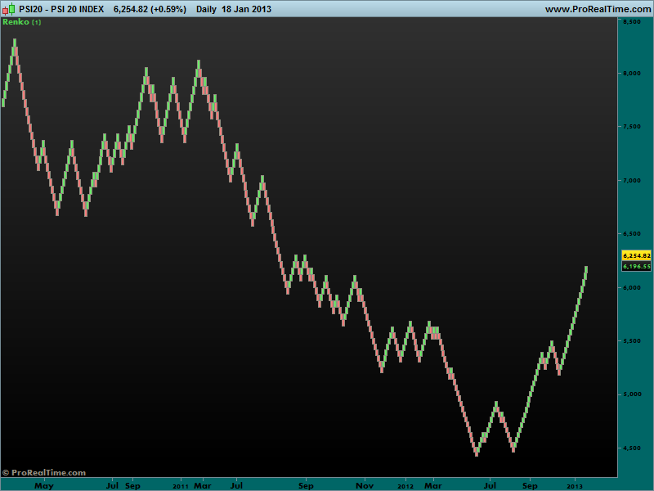The width and height of the screenshot is (654, 491).
Task: Click the 2013 year label on the time axis
Action: [x=575, y=486]
